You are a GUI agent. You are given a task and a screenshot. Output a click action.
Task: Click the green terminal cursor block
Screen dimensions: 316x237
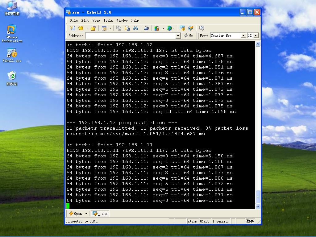[68, 206]
